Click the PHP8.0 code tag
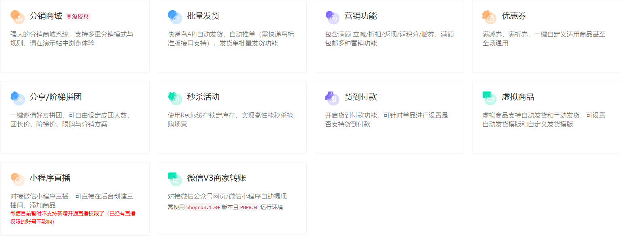The width and height of the screenshot is (621, 239). [248, 207]
